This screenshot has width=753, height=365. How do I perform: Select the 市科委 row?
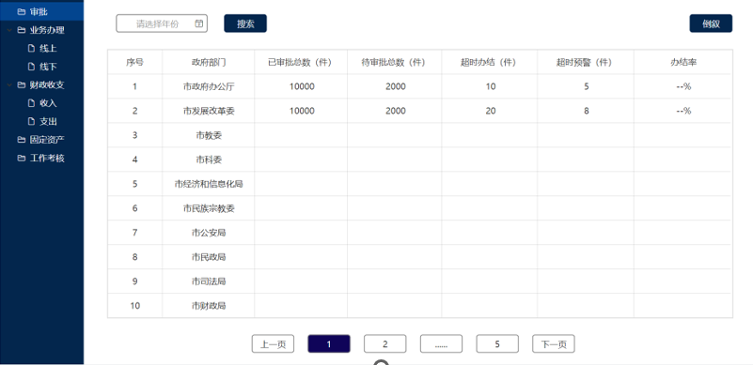coord(420,160)
